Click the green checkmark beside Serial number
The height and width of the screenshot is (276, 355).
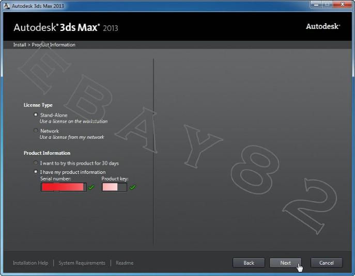click(91, 187)
